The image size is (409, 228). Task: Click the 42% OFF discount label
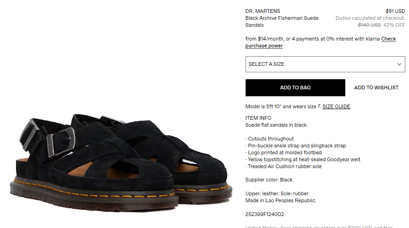click(x=394, y=25)
